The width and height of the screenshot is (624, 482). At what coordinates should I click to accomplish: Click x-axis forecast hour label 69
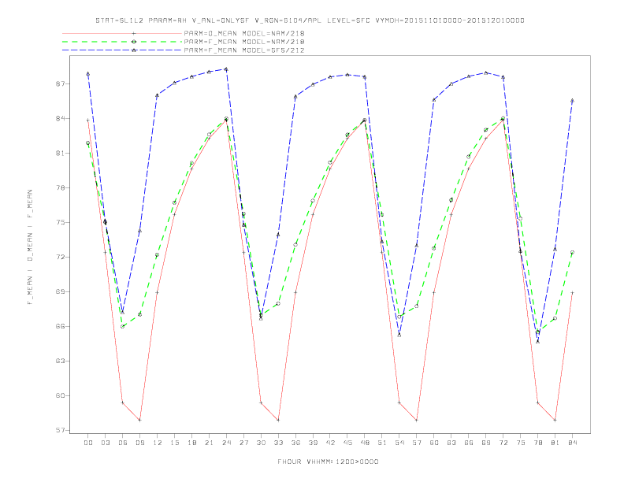point(486,443)
